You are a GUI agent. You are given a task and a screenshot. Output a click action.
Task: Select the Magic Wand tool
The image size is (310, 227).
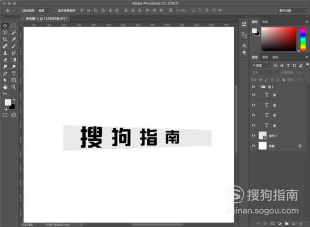pos(14,32)
